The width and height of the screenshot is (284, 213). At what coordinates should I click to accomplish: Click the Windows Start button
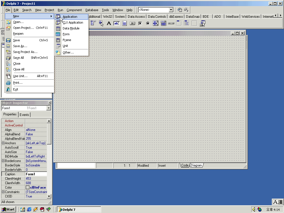coord(8,209)
